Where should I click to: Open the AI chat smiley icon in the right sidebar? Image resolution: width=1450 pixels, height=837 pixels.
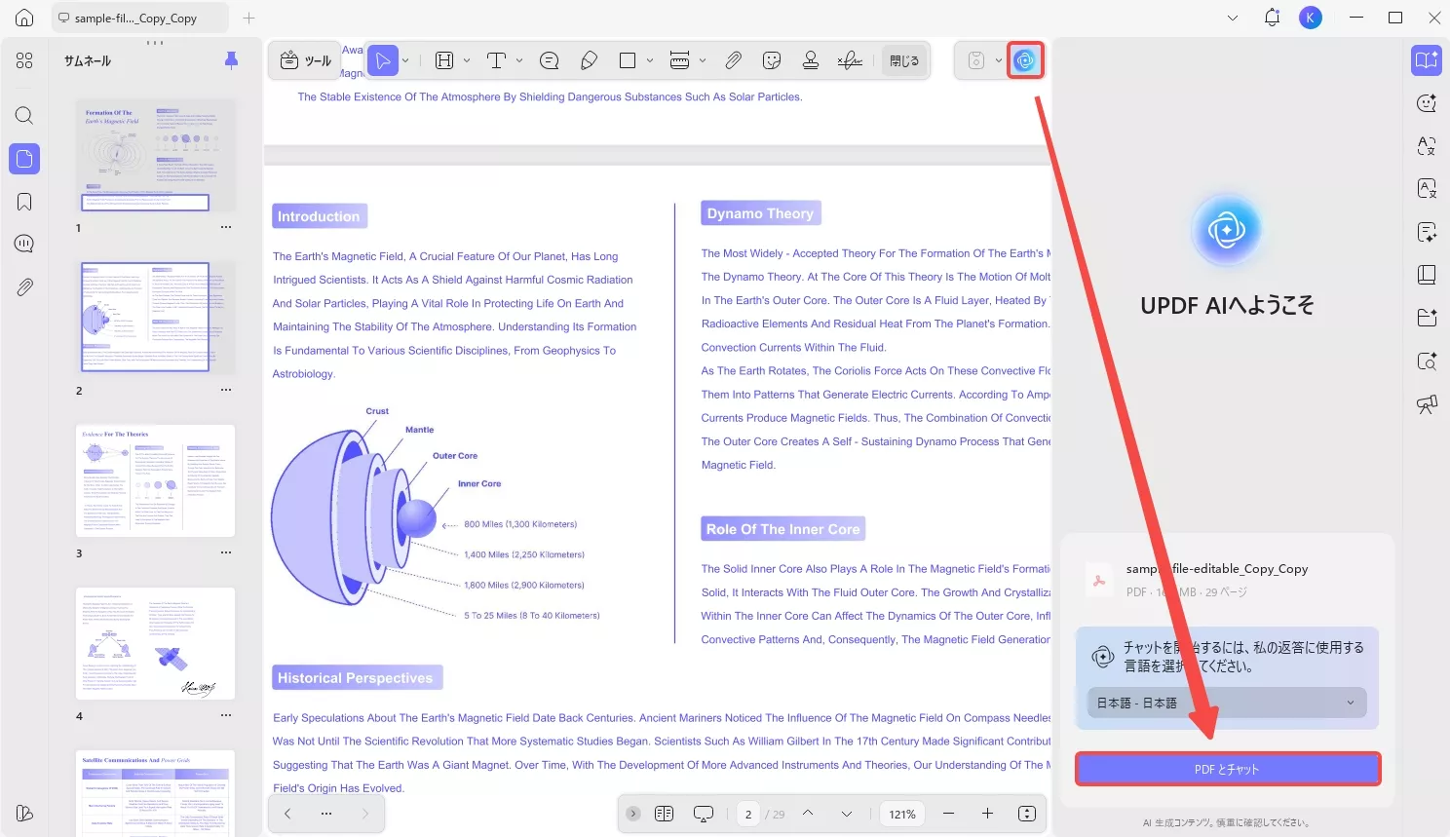coord(1427,103)
